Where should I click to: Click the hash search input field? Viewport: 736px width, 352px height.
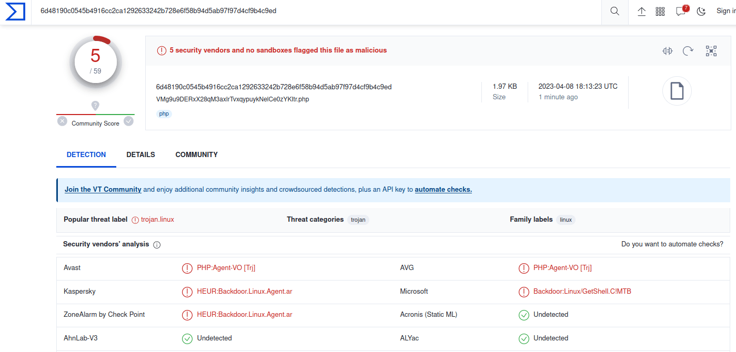(317, 12)
